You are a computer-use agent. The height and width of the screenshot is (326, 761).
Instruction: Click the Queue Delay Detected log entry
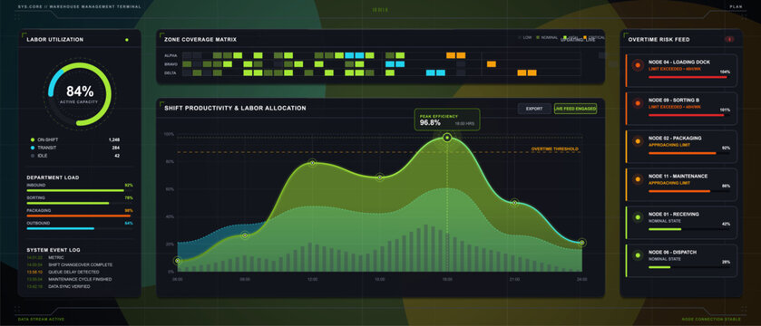[x=64, y=273]
